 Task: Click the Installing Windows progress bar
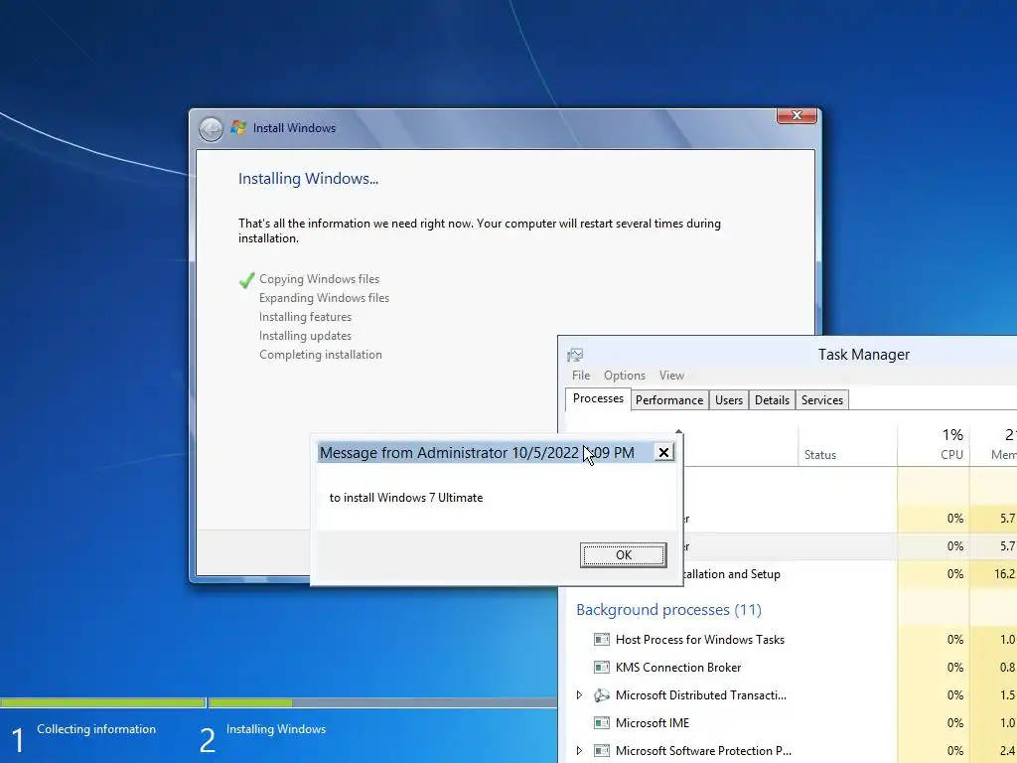point(382,702)
